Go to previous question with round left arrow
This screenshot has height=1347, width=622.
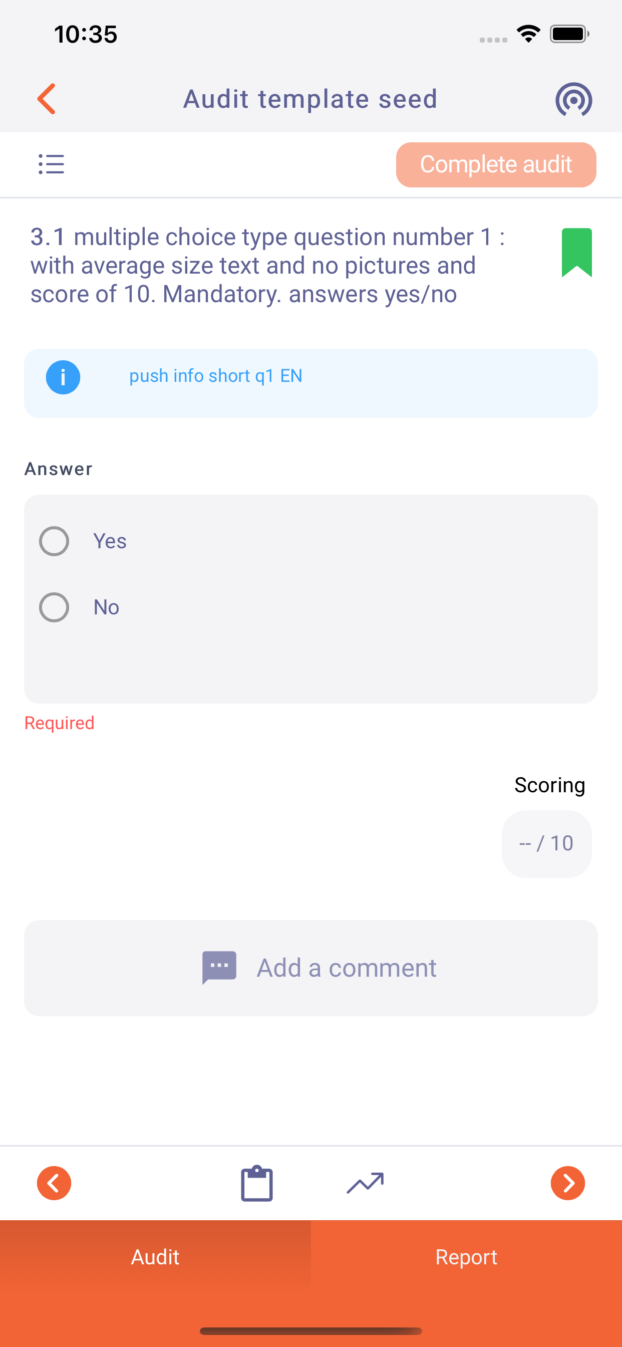click(54, 1183)
